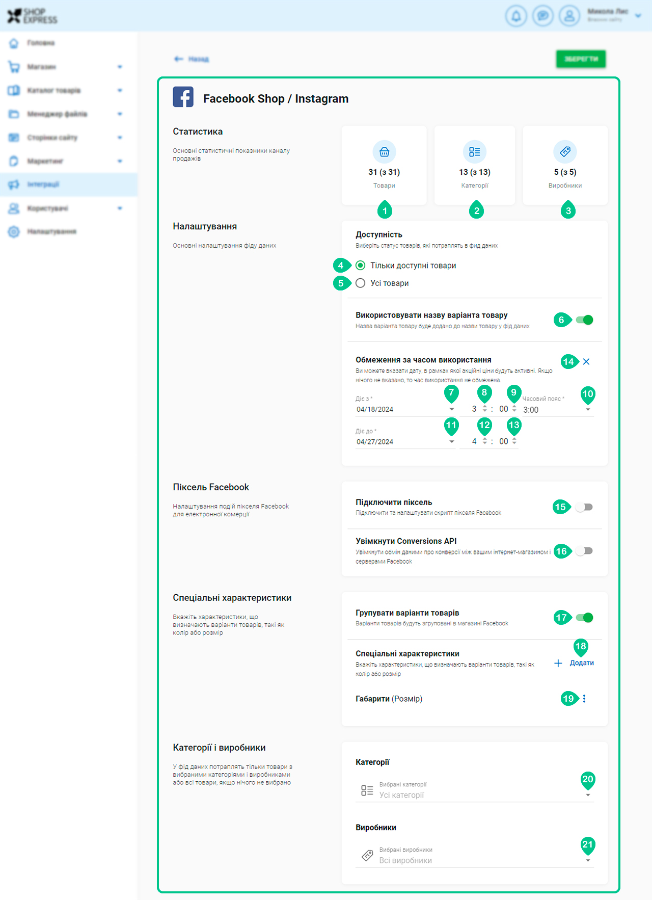Open Маркетинг in the sidebar
Image resolution: width=652 pixels, height=900 pixels.
pos(69,161)
